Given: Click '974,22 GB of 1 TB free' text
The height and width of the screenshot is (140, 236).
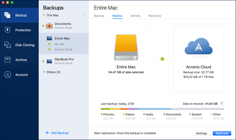Looking at the screenshot, I should click(199, 77).
